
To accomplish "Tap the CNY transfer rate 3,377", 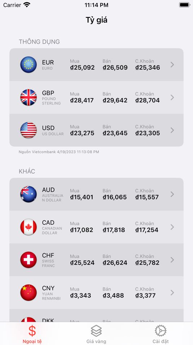I will [145, 296].
